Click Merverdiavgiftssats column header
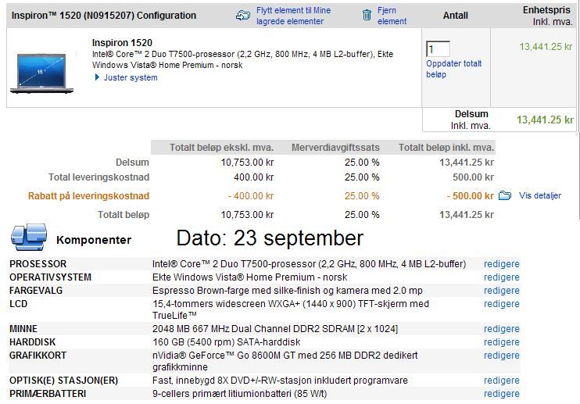The image size is (580, 404). pyautogui.click(x=335, y=148)
